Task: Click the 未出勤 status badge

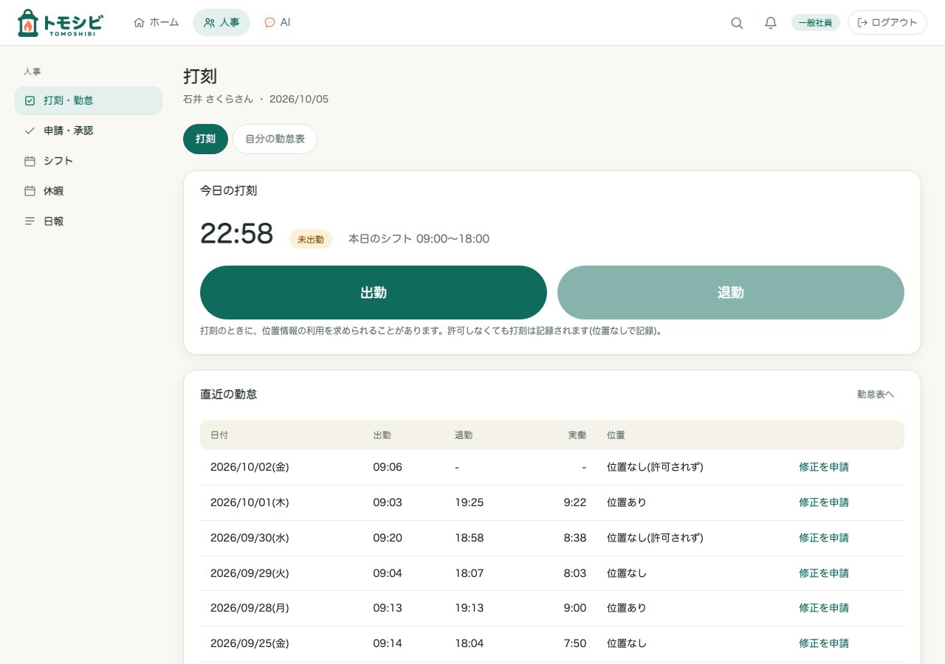Action: [311, 239]
